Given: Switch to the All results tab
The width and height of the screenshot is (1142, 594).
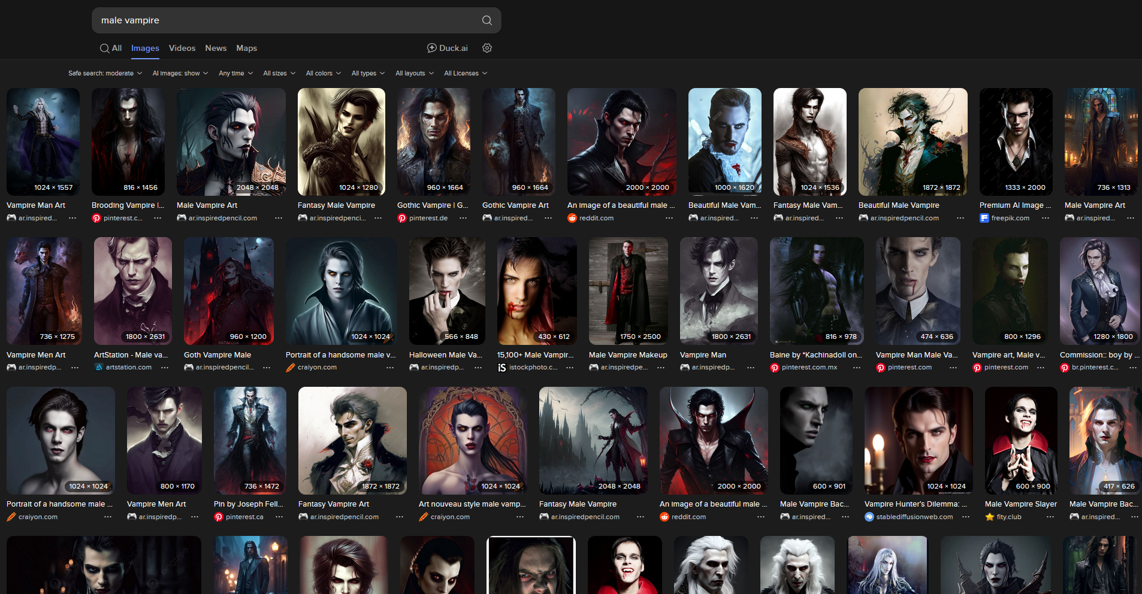Looking at the screenshot, I should click(111, 48).
